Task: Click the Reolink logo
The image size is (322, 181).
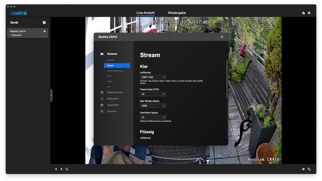Action: 19,13
